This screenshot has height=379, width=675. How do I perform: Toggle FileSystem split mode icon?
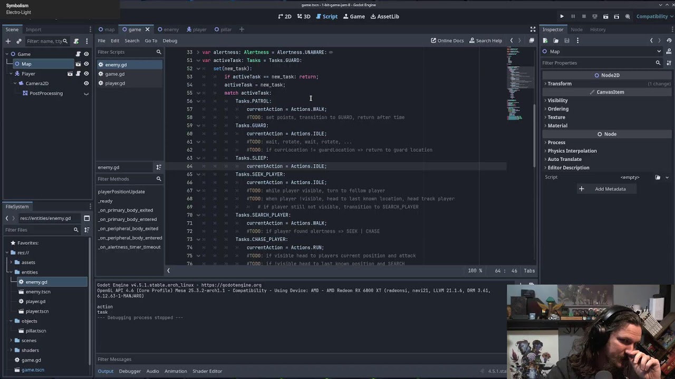(x=86, y=218)
